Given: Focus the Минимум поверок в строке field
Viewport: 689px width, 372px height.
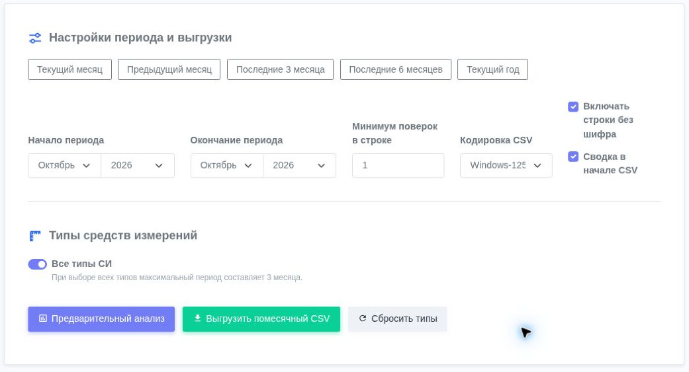Looking at the screenshot, I should 398,165.
